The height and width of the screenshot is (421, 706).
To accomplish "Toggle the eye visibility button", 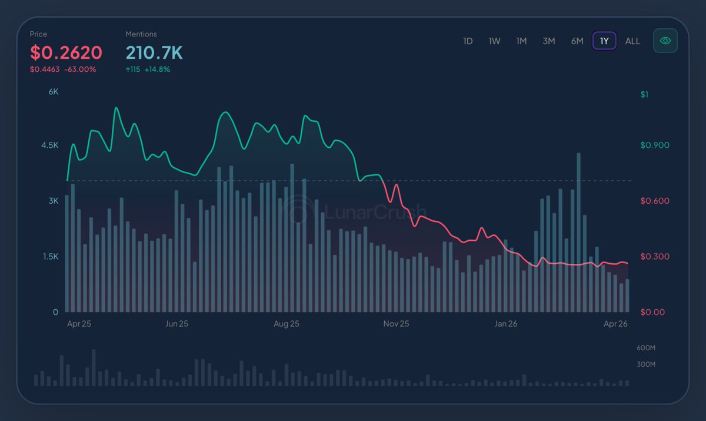I will (665, 41).
